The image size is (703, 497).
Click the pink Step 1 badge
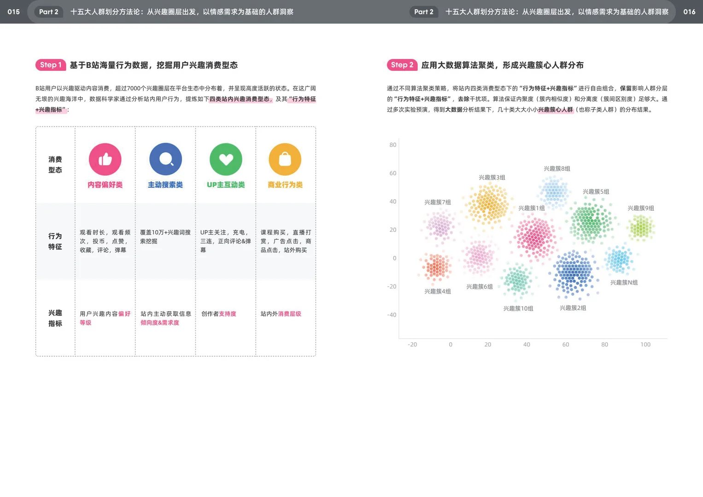click(51, 65)
